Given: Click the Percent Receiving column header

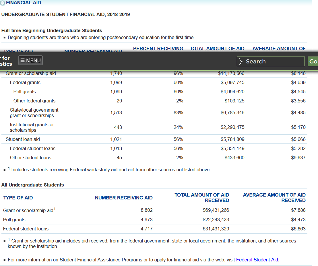Looking at the screenshot, I should 158,49.
